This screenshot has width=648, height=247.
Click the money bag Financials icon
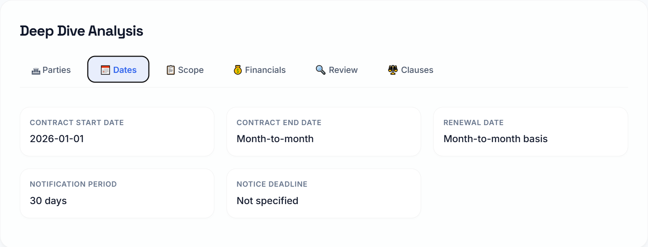click(238, 70)
